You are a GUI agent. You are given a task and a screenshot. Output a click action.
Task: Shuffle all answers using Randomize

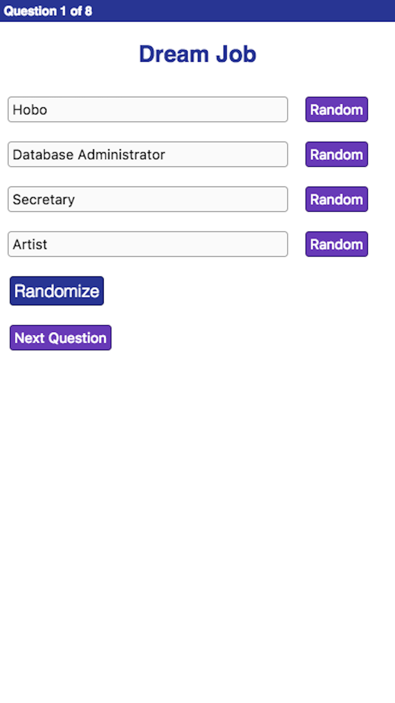[57, 291]
